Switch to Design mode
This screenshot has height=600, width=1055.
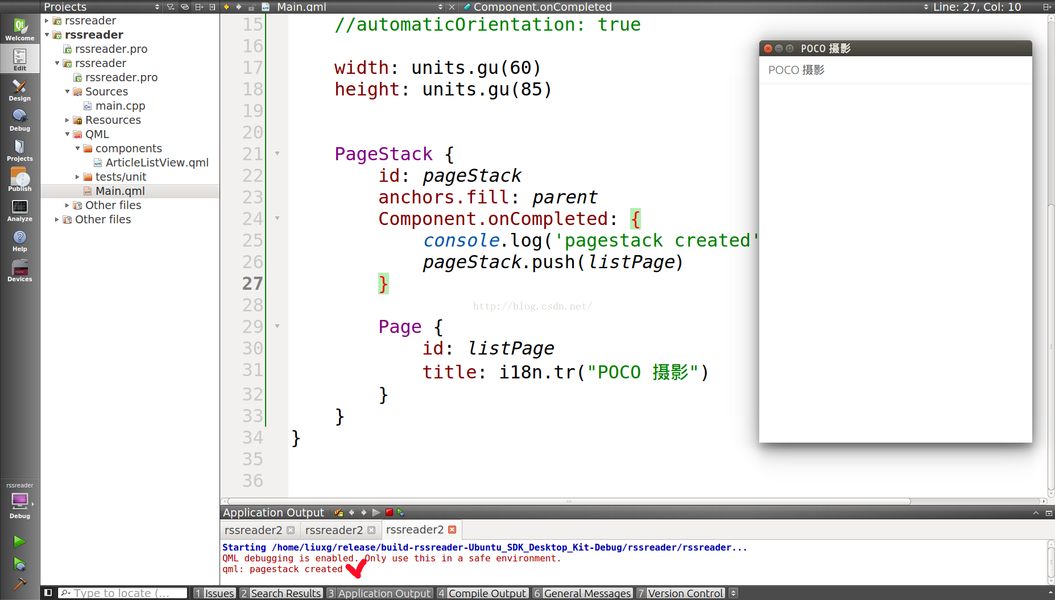20,90
